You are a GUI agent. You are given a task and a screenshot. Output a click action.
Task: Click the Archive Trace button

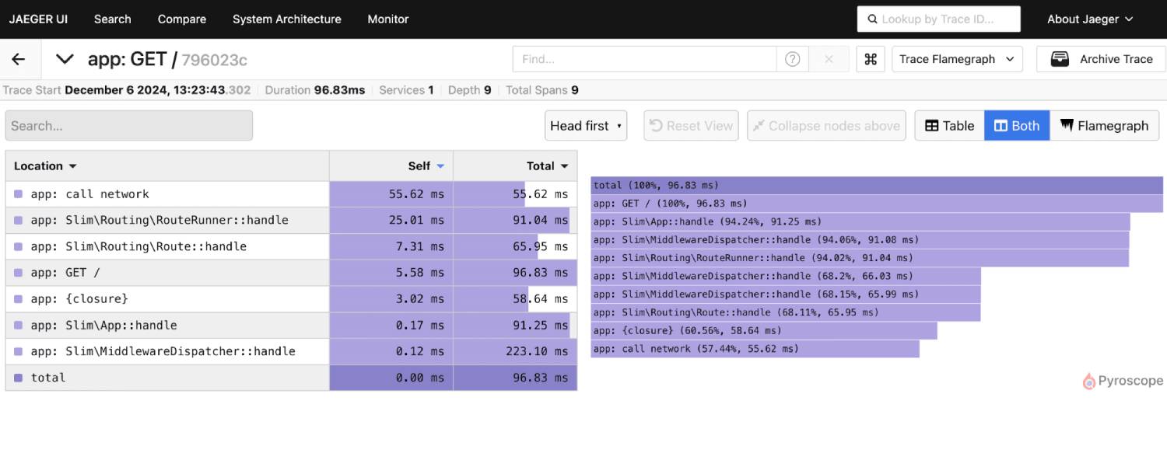point(1101,58)
